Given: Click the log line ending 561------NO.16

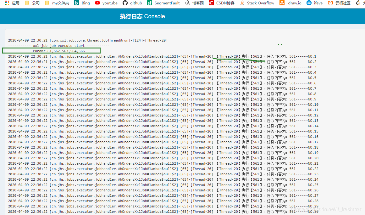Looking at the screenshot, I should coord(163,137).
